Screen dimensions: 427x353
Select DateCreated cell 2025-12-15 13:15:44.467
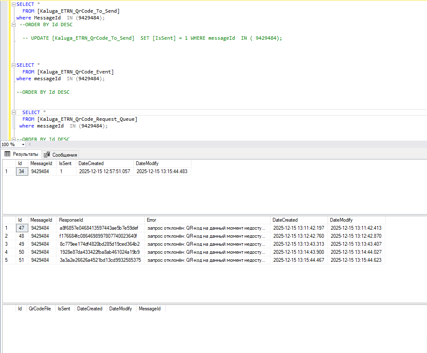299,260
